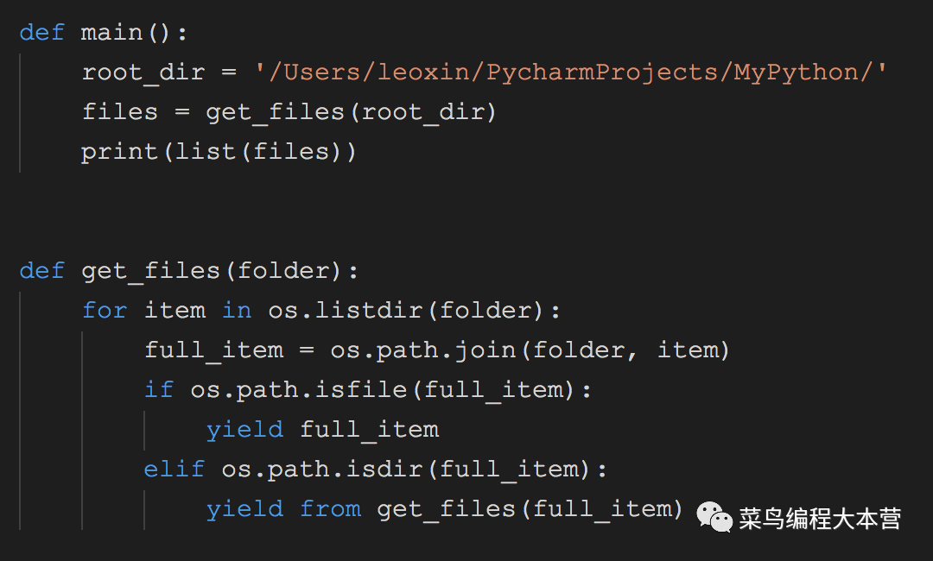The height and width of the screenshot is (561, 933).
Task: Click the root_dir variable assignment
Action: (143, 72)
